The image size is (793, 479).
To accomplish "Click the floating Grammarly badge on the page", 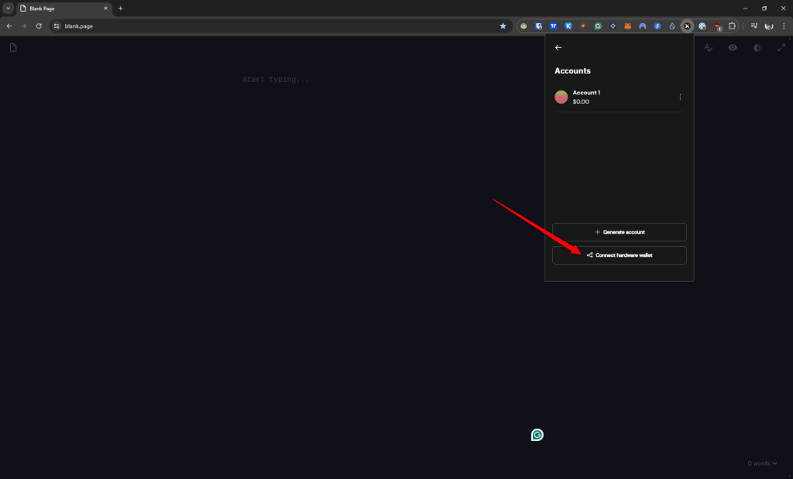I will 537,435.
